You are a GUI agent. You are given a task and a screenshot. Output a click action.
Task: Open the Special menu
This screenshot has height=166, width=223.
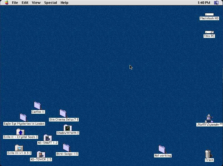click(51, 3)
